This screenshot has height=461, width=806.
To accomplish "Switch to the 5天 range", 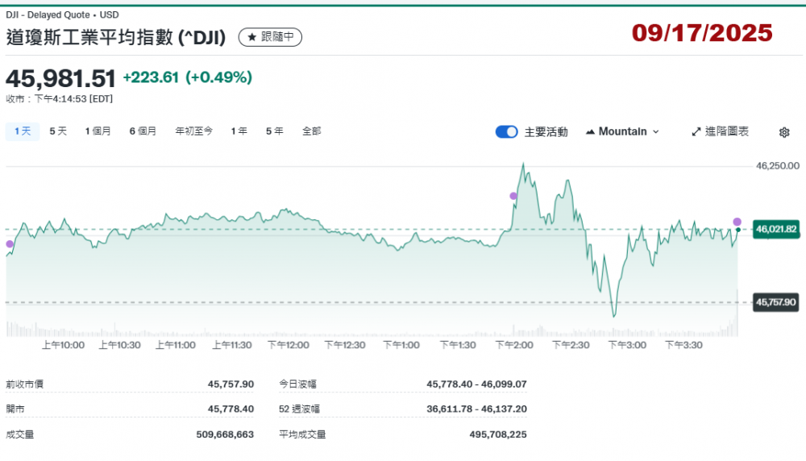I will 58,131.
